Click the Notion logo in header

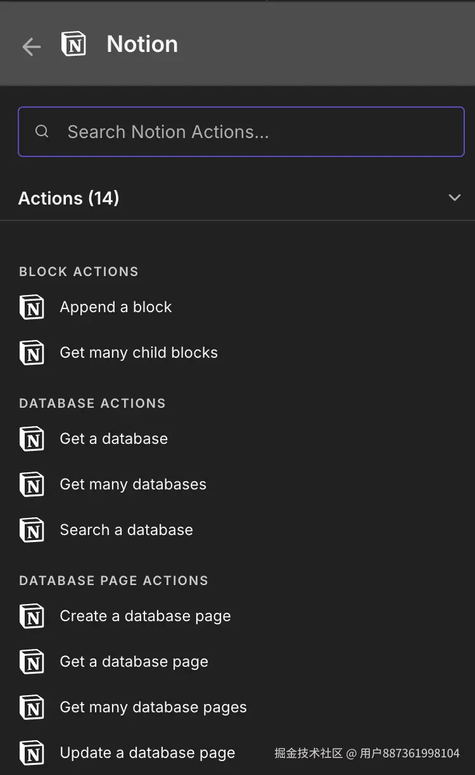click(x=73, y=44)
